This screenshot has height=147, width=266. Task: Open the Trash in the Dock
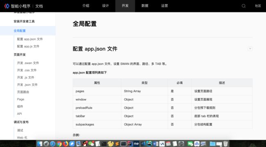click(x=225, y=144)
